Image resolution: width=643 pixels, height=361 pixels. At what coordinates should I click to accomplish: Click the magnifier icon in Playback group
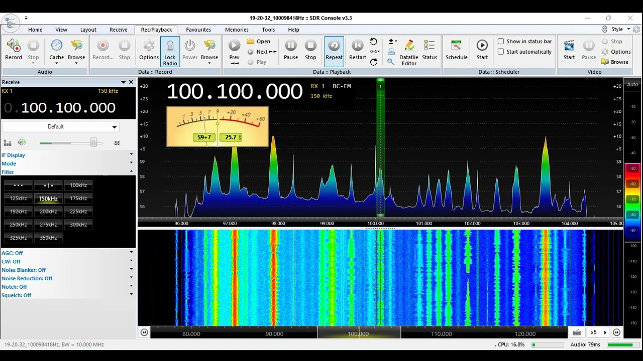tap(391, 62)
